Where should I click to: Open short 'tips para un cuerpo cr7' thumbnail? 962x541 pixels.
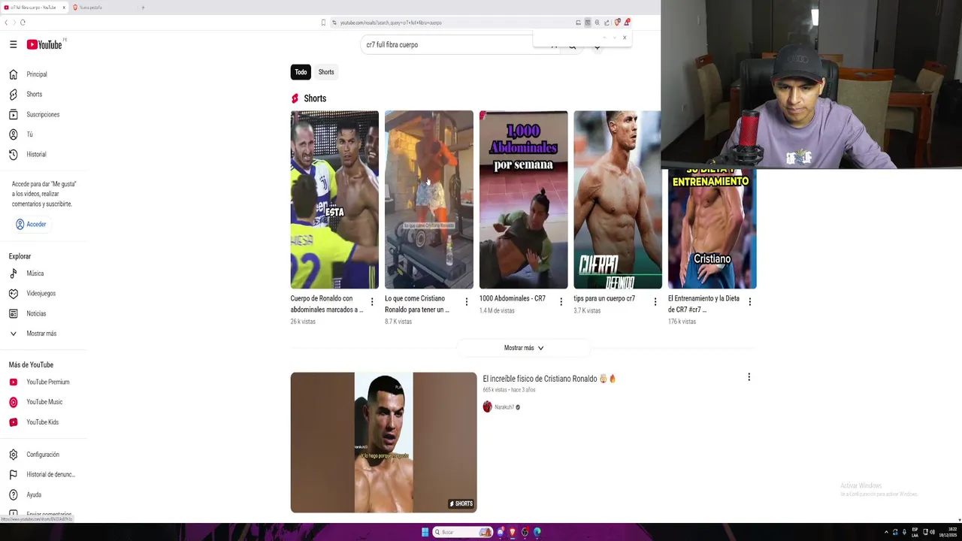coord(618,200)
